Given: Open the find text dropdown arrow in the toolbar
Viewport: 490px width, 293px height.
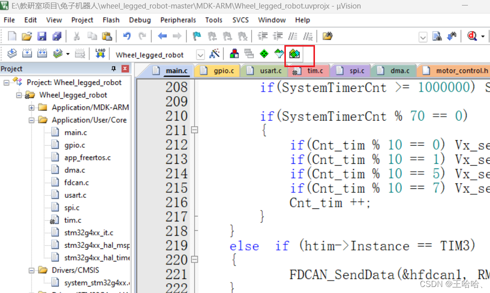Looking at the screenshot, I should click(x=423, y=38).
